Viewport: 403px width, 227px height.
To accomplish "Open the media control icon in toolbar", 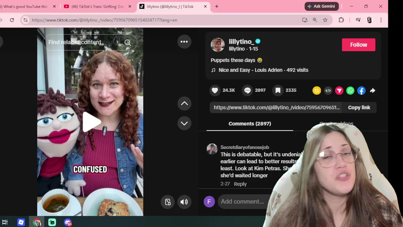I will pyautogui.click(x=358, y=20).
